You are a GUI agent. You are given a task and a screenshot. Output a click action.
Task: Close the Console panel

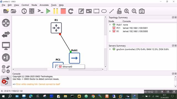pyautogui.click(x=176, y=73)
